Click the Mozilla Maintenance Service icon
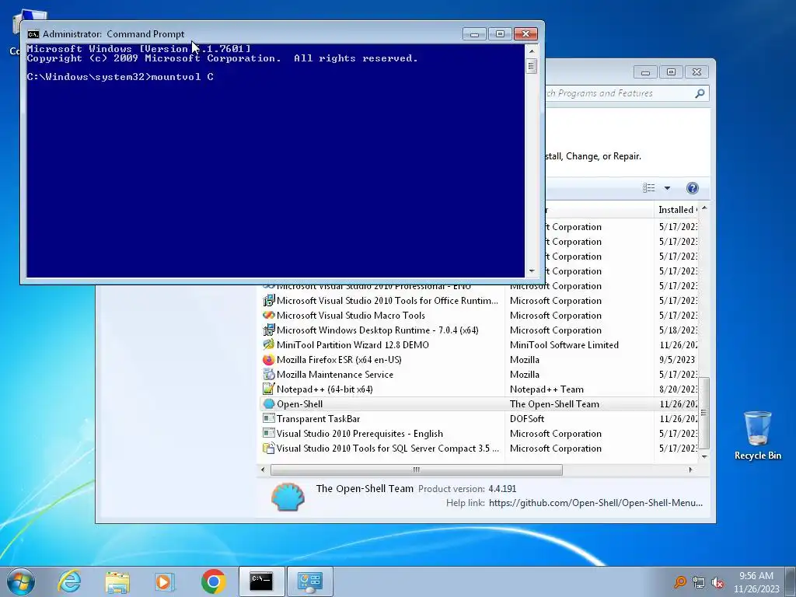The height and width of the screenshot is (597, 796). click(268, 375)
